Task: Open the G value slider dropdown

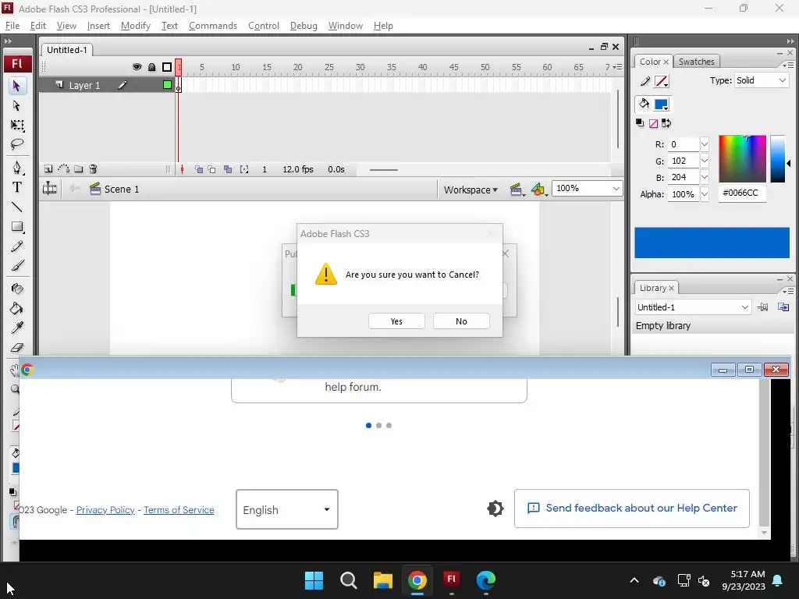Action: click(x=705, y=161)
